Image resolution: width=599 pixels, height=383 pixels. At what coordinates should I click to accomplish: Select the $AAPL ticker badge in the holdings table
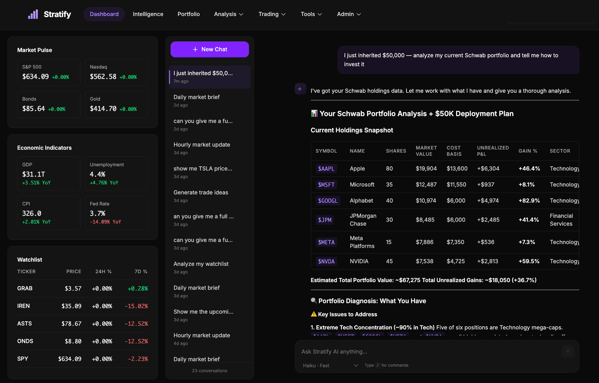pos(326,168)
